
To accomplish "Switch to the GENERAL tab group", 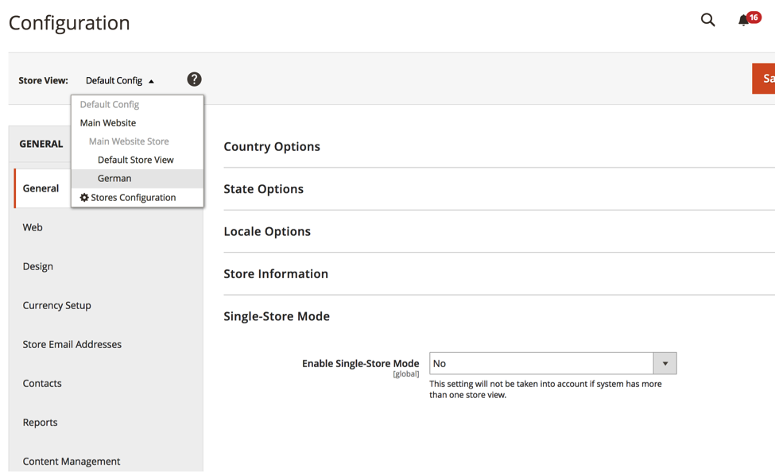I will pyautogui.click(x=39, y=144).
